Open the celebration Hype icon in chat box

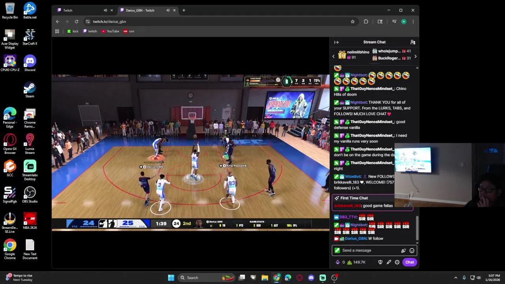click(403, 250)
